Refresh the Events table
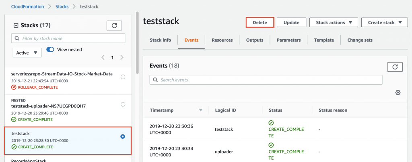This screenshot has height=162, width=412. 395,67
